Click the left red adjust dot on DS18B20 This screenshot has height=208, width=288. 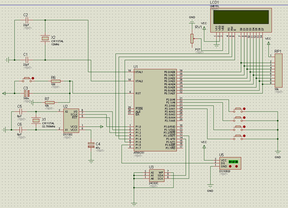coord(230,166)
